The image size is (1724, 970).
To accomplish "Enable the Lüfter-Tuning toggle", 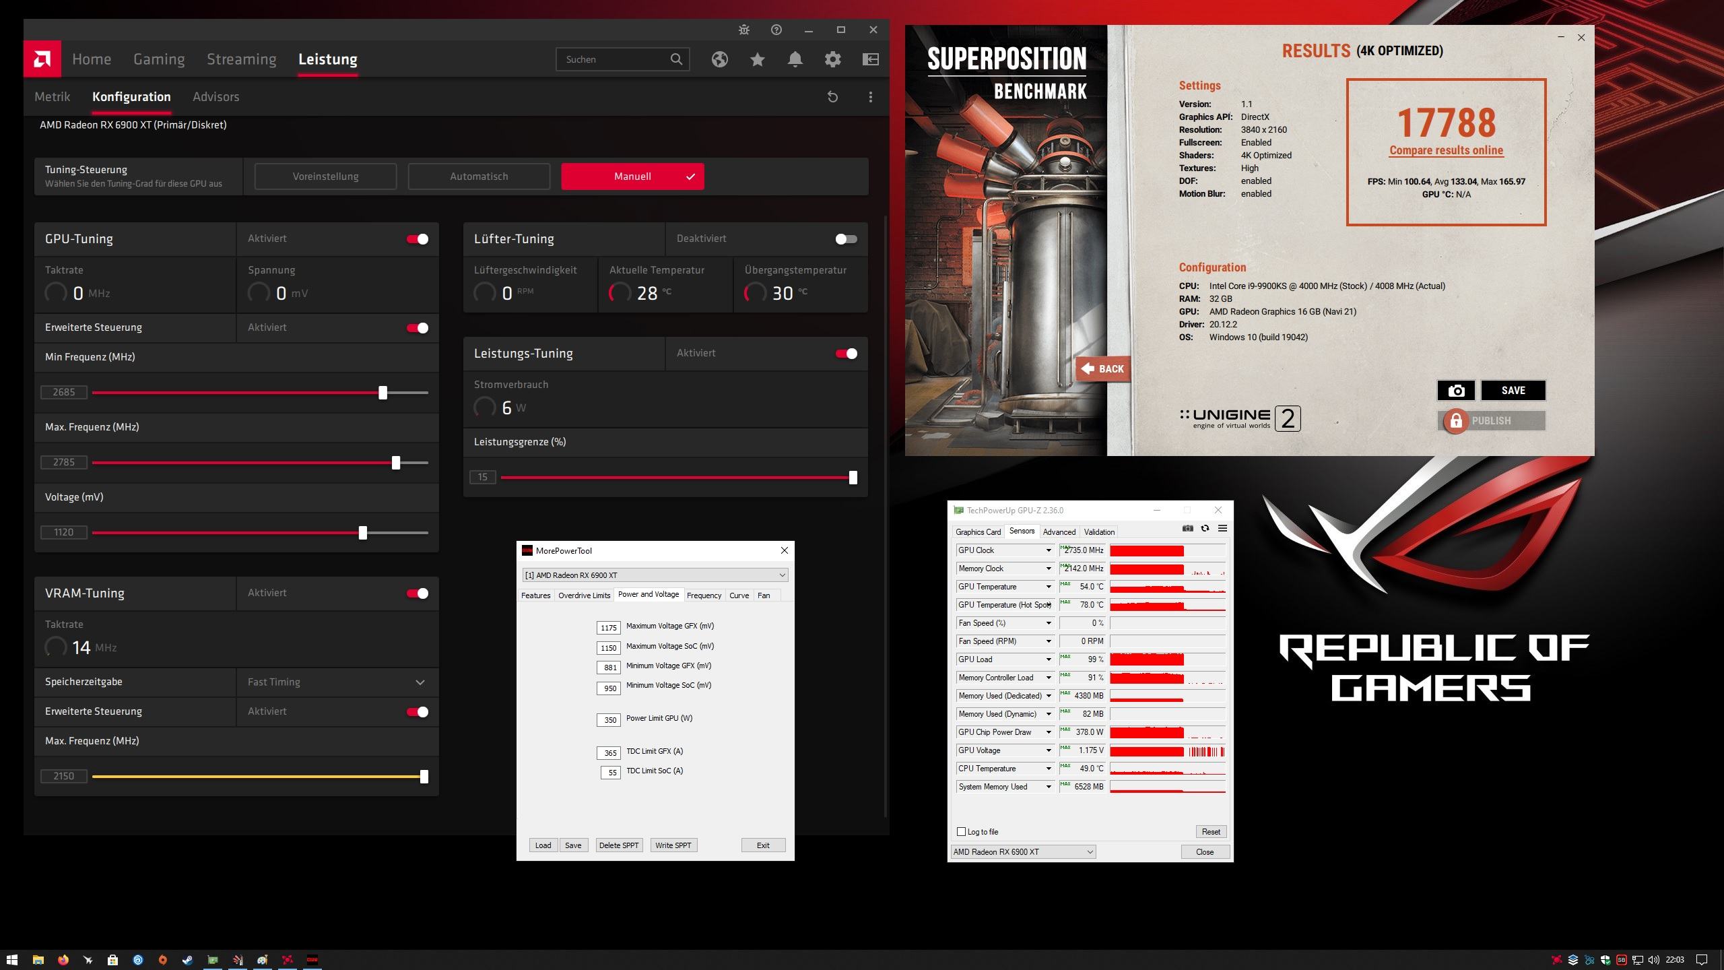I will click(846, 239).
